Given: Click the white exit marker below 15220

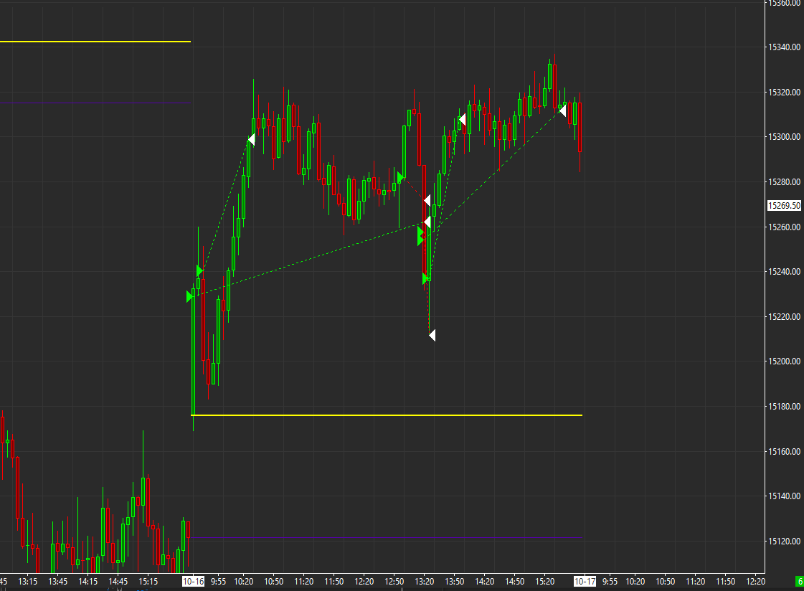Looking at the screenshot, I should click(432, 335).
